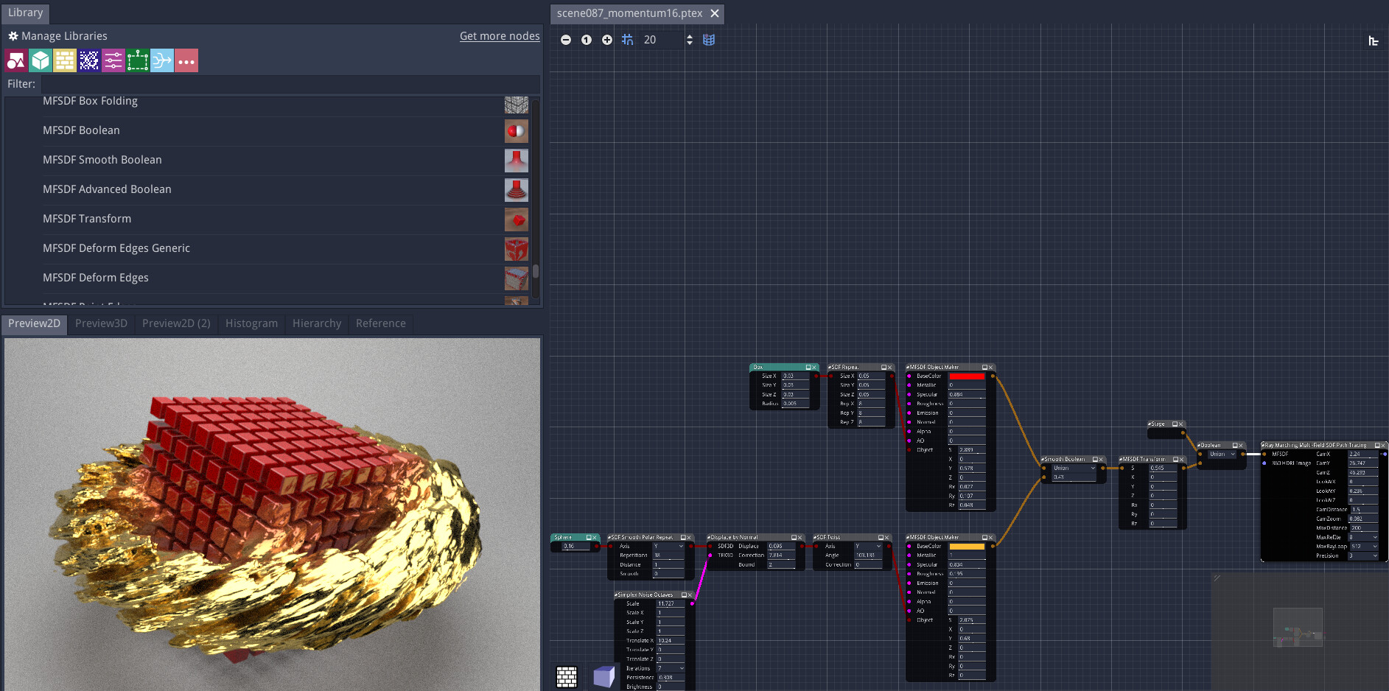Zoom out the graph view
This screenshot has width=1389, height=691.
(x=566, y=40)
